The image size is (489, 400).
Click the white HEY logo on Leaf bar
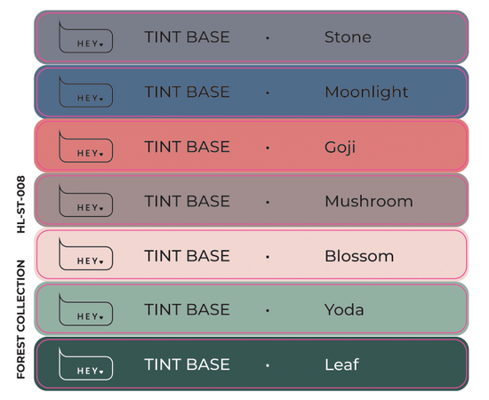click(85, 364)
